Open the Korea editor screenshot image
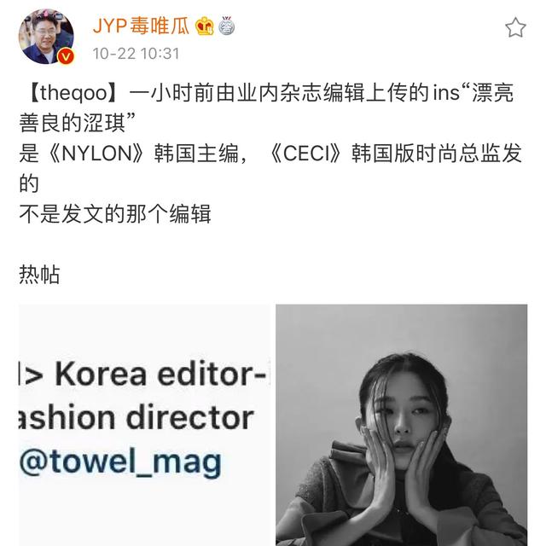 pyautogui.click(x=144, y=425)
